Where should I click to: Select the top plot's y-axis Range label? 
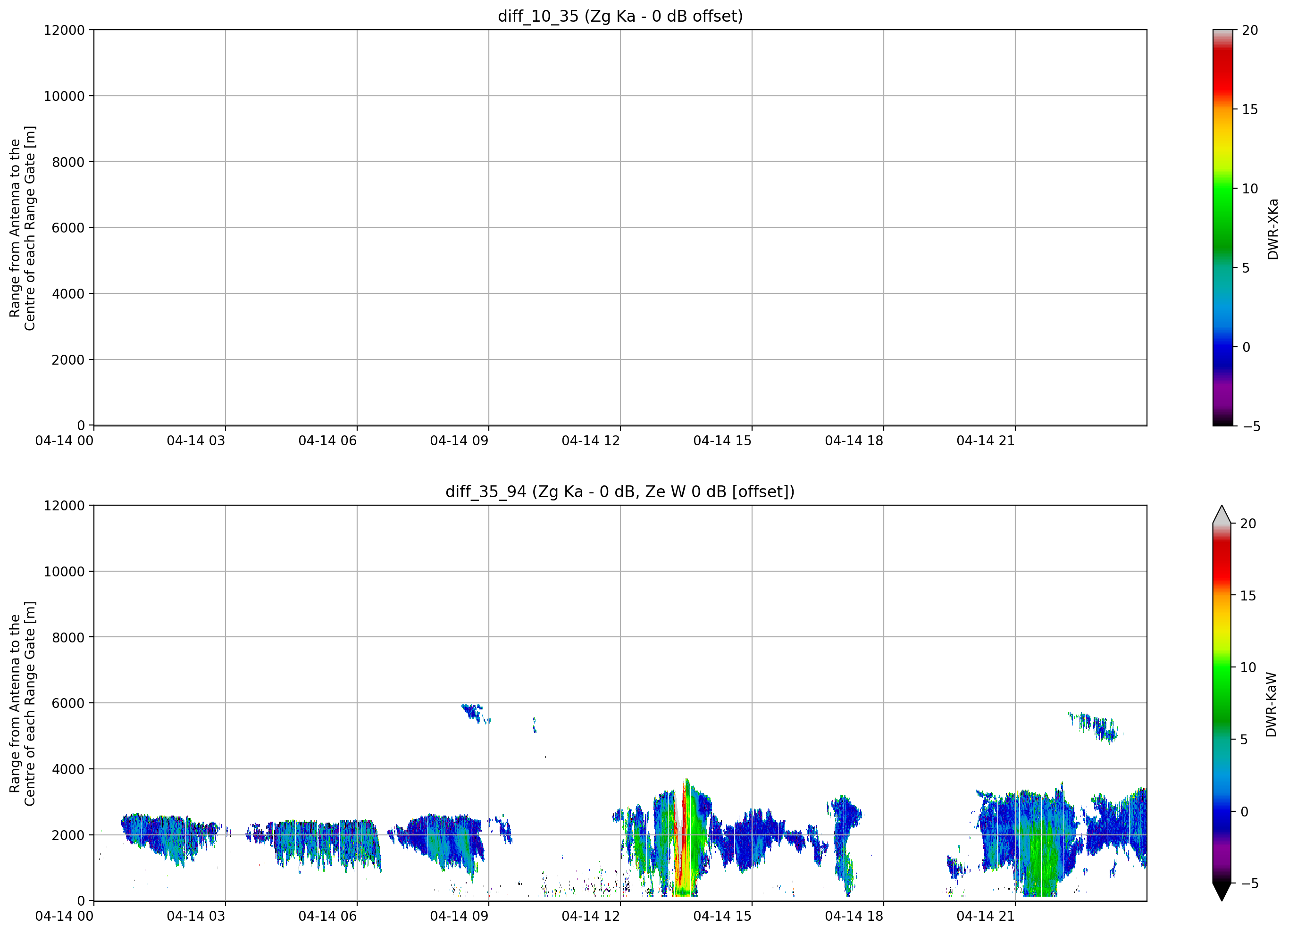coord(23,228)
